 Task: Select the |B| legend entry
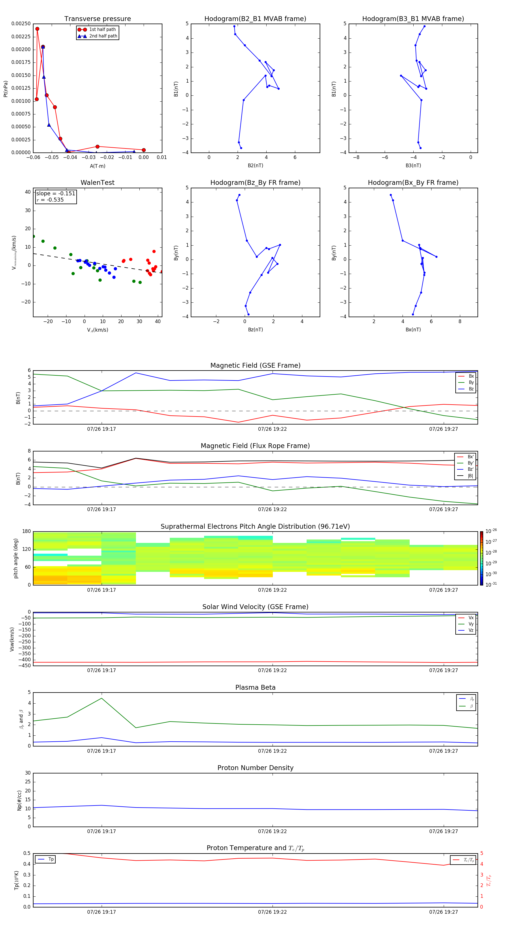(x=466, y=476)
